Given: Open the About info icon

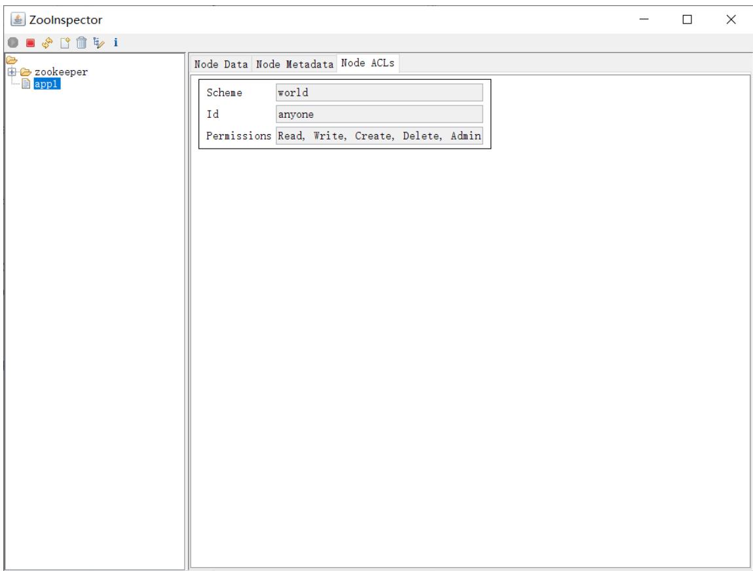Looking at the screenshot, I should [116, 43].
